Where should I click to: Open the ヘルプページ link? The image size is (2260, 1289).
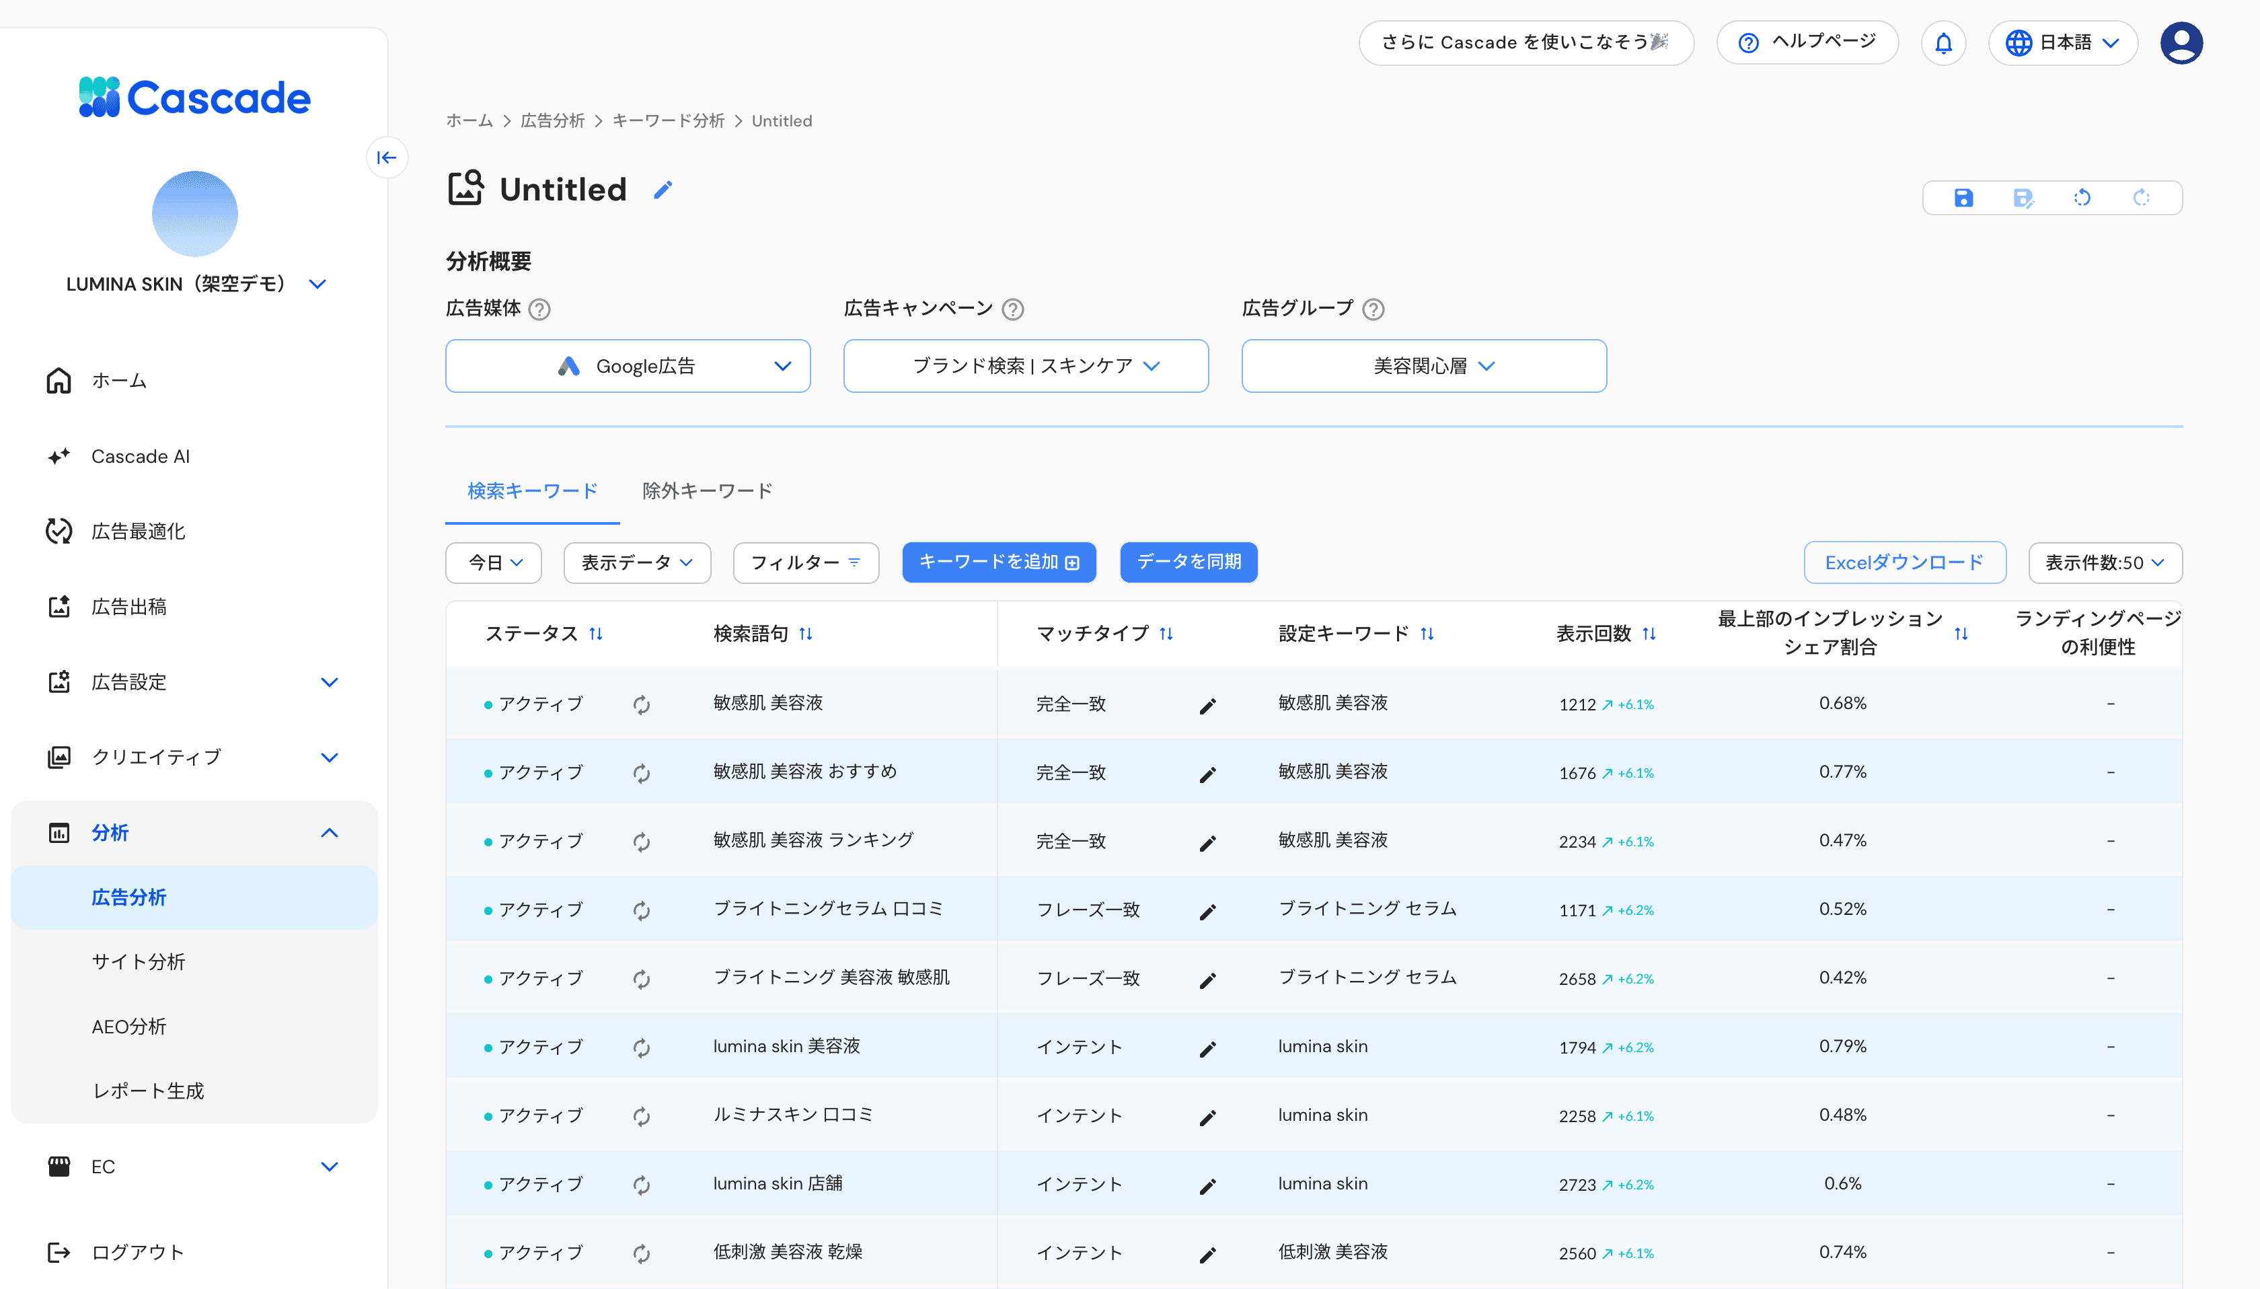[1807, 42]
